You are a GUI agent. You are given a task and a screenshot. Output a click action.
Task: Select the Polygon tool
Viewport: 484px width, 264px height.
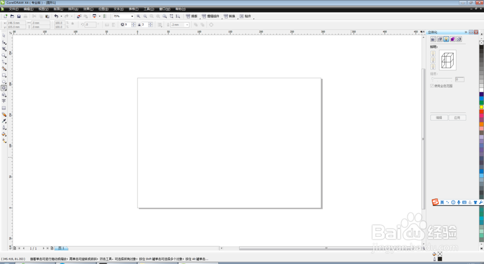coord(4,88)
